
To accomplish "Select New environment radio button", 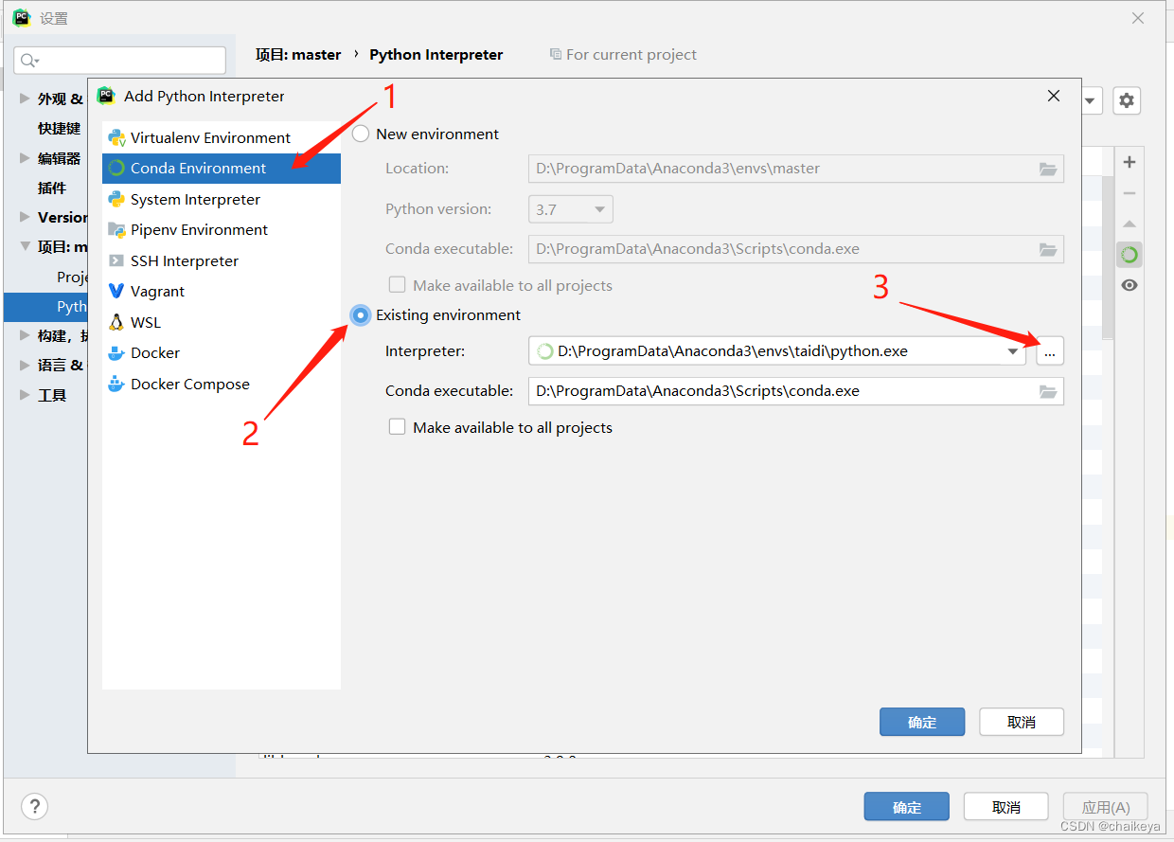I will click(361, 134).
